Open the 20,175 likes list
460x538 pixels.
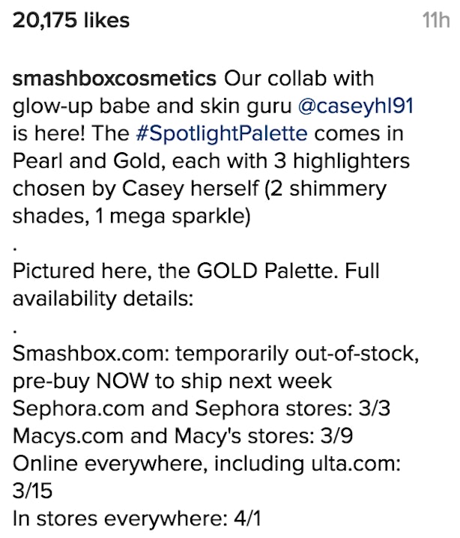[x=71, y=20]
